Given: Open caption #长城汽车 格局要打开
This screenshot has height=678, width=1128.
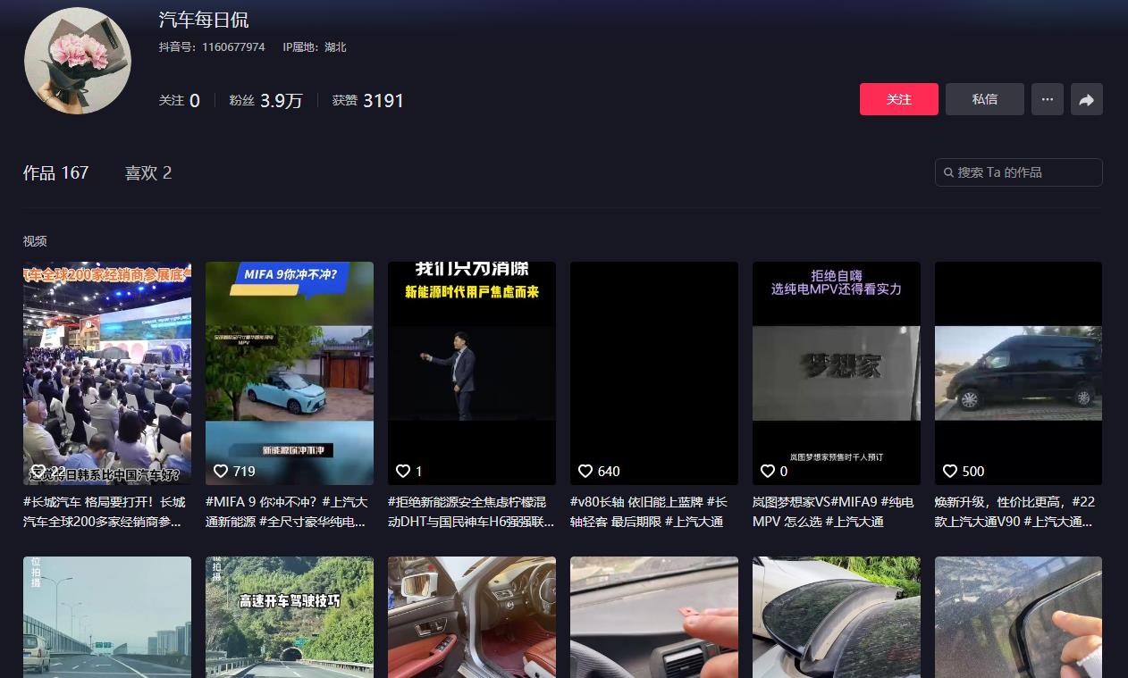Looking at the screenshot, I should (105, 512).
